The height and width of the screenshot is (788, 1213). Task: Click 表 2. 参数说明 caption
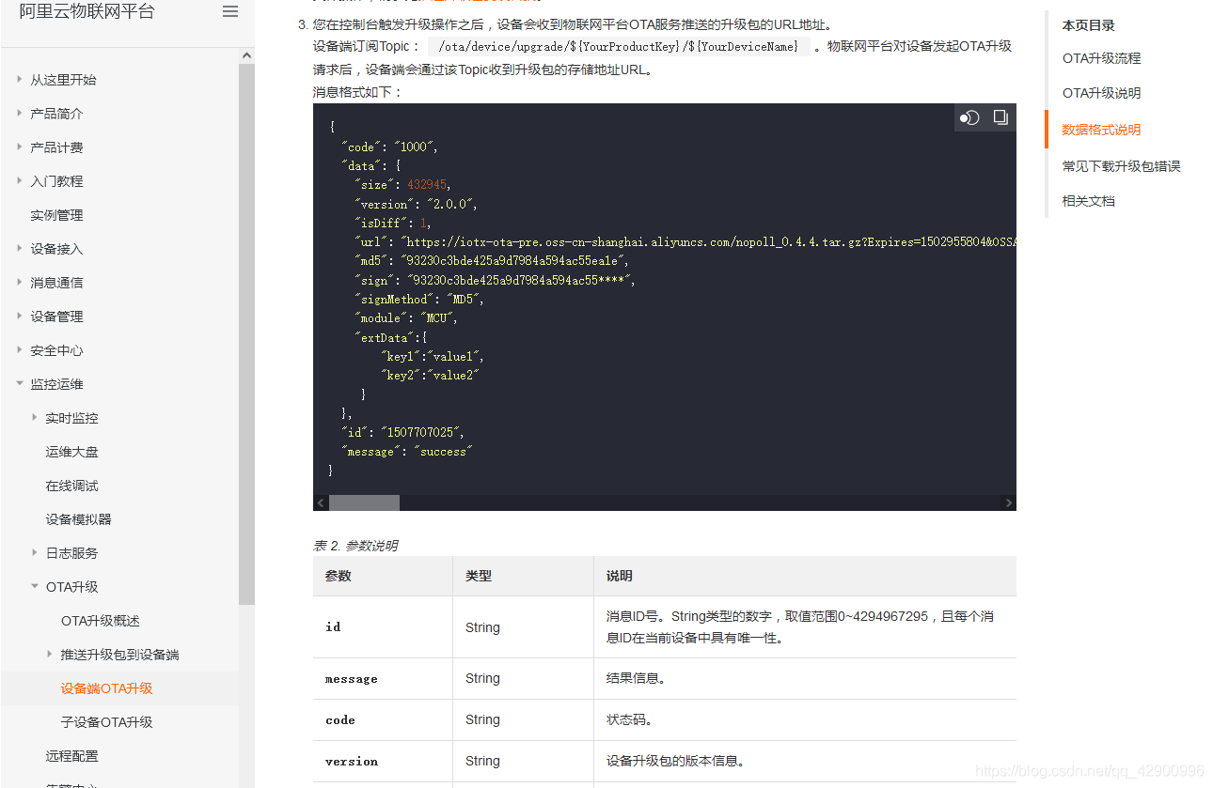coord(354,546)
